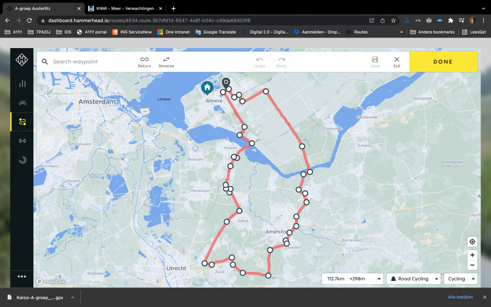Click the home marker at Almere
This screenshot has height=307, width=491.
207,87
